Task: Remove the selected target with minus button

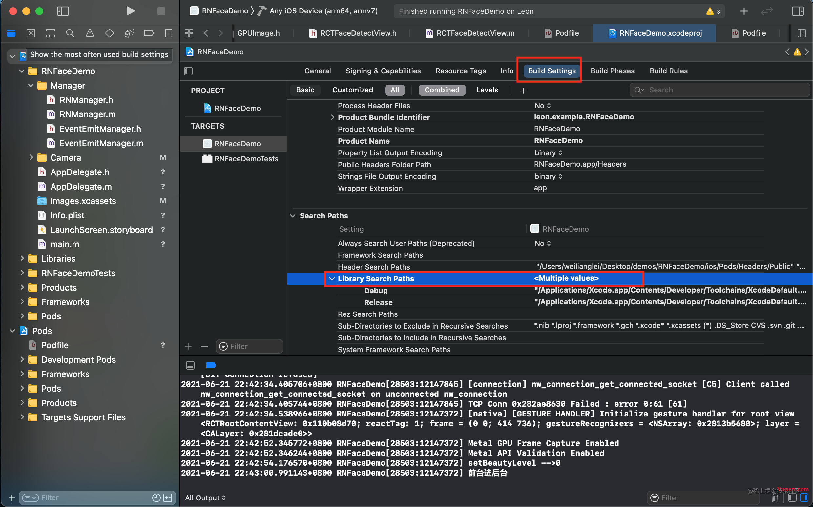Action: coord(204,346)
